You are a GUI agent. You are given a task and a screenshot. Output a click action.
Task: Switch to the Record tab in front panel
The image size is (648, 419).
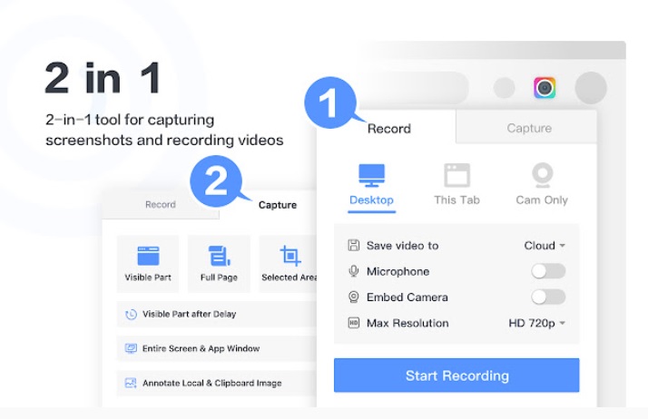click(x=388, y=129)
